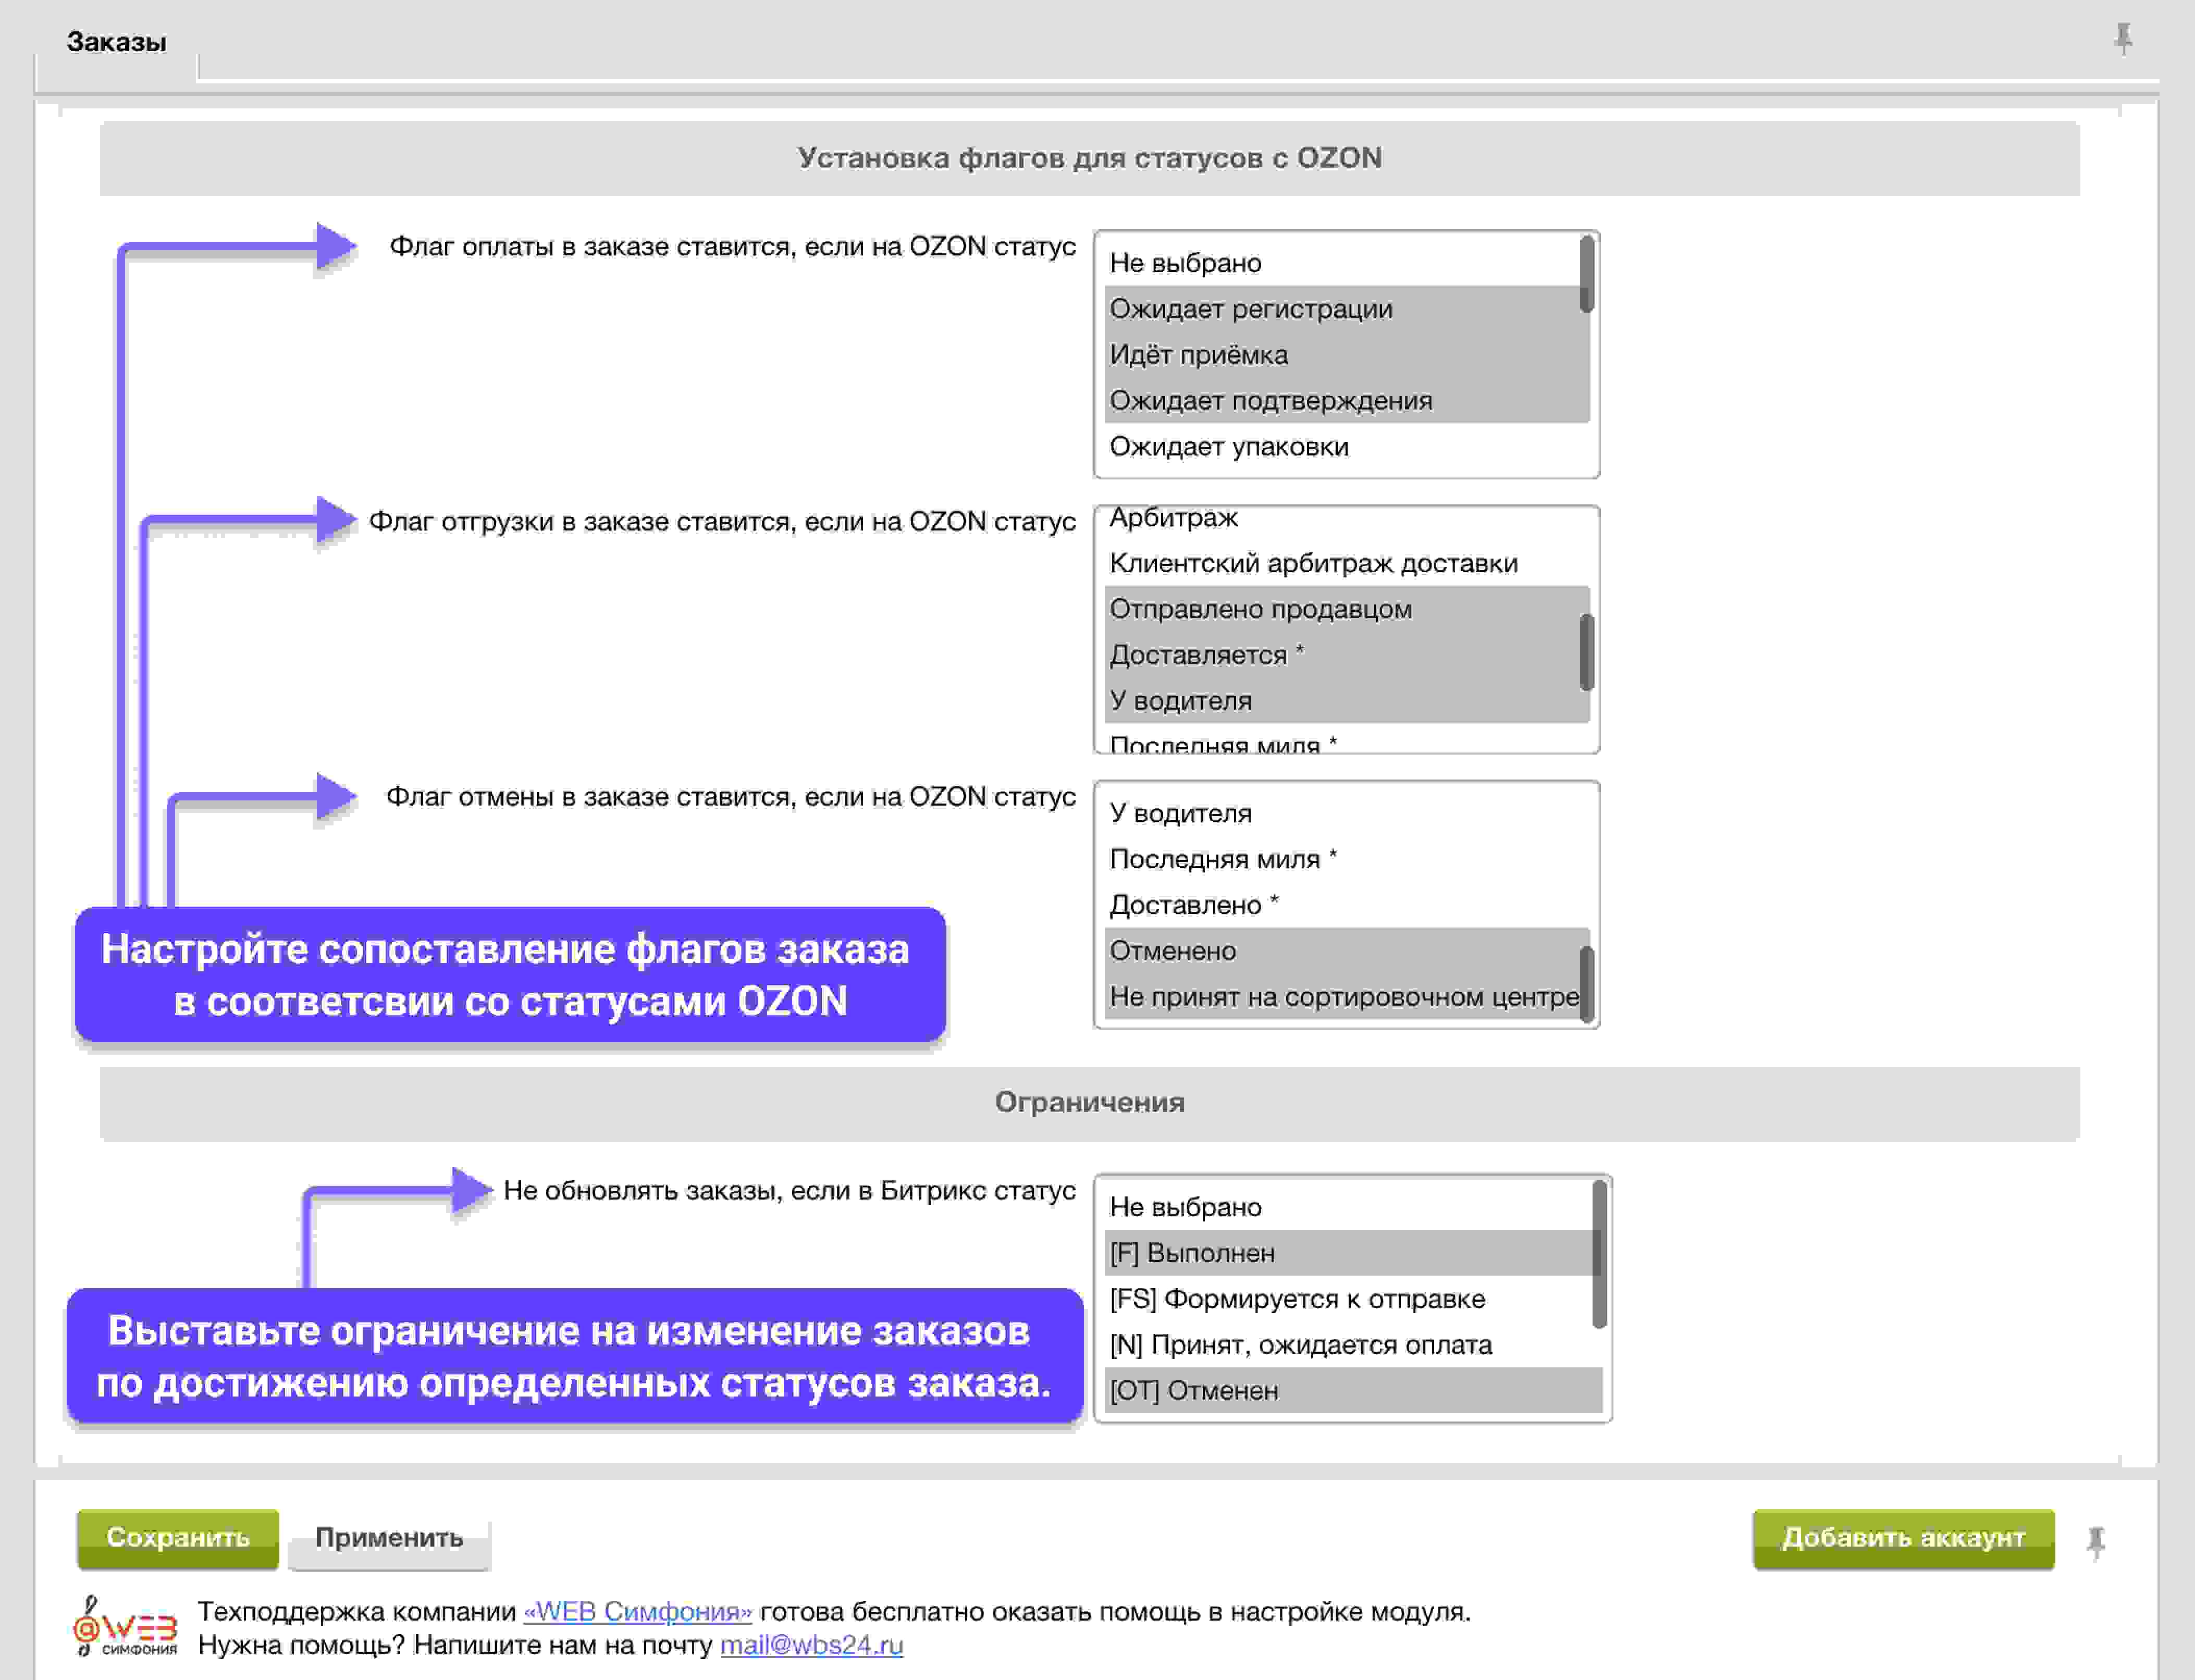Click the pin icon at top right
Image resolution: width=2195 pixels, height=1680 pixels.
(x=2123, y=39)
